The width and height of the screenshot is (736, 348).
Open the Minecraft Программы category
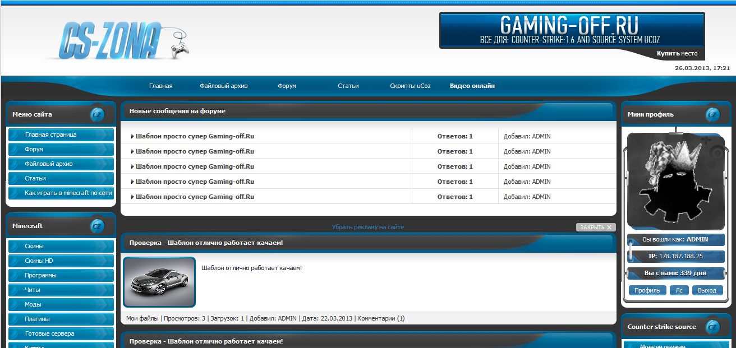point(61,276)
